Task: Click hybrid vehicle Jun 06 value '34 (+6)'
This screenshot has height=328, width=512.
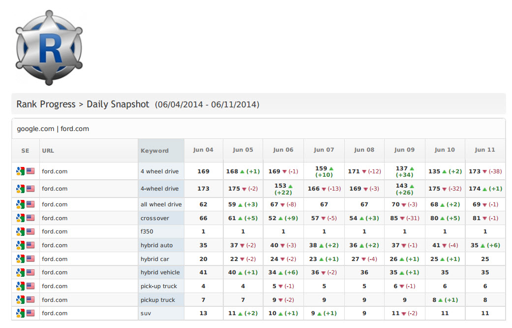Action: click(x=283, y=272)
